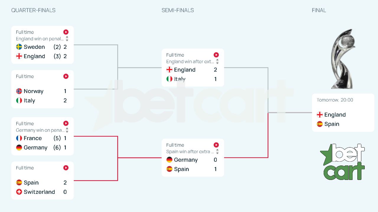The image size is (378, 212).
Task: Play the Germany vs Spain semi-final video
Action: (x=216, y=145)
